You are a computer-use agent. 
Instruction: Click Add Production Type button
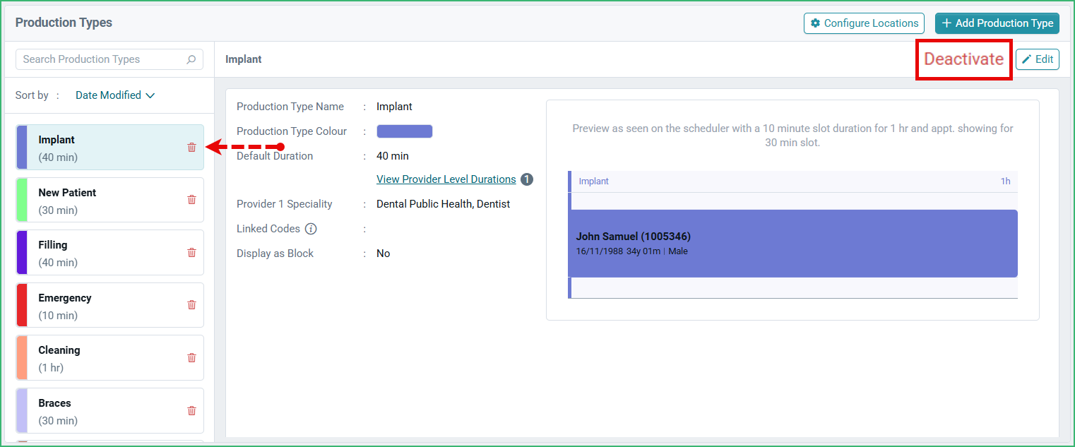(x=997, y=23)
